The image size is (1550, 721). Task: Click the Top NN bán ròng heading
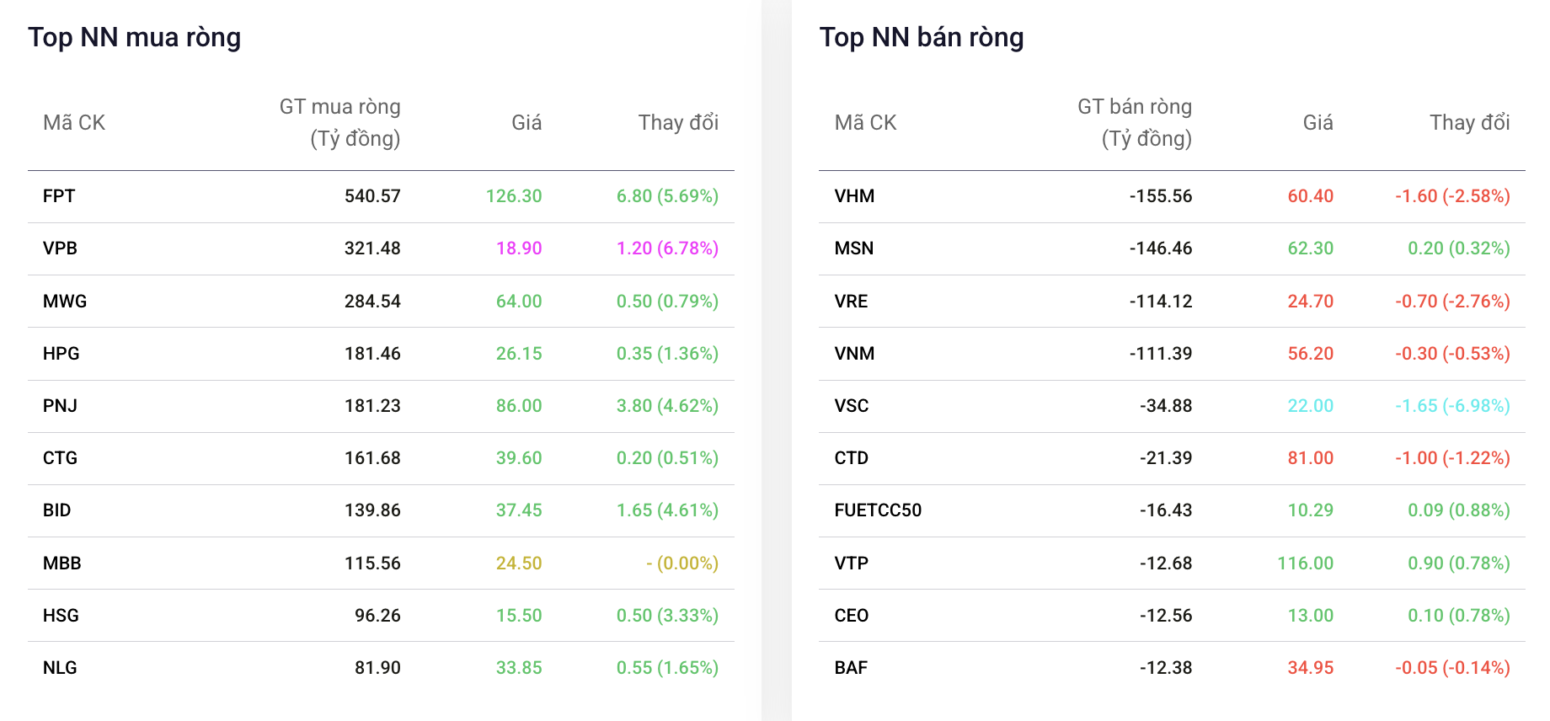922,37
